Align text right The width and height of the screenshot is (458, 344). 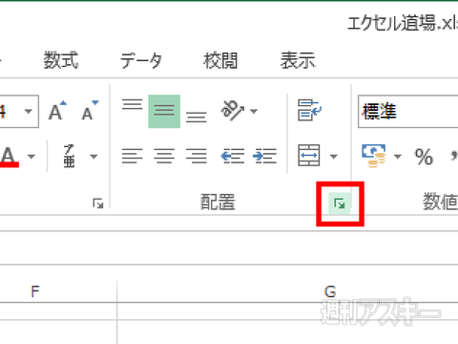[197, 156]
